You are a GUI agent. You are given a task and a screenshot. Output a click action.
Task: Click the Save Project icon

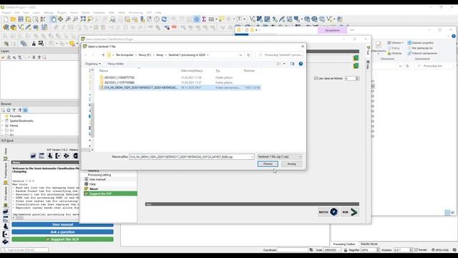pos(21,19)
